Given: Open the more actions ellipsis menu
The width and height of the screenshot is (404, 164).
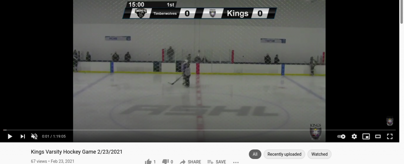Looking at the screenshot, I should (236, 162).
